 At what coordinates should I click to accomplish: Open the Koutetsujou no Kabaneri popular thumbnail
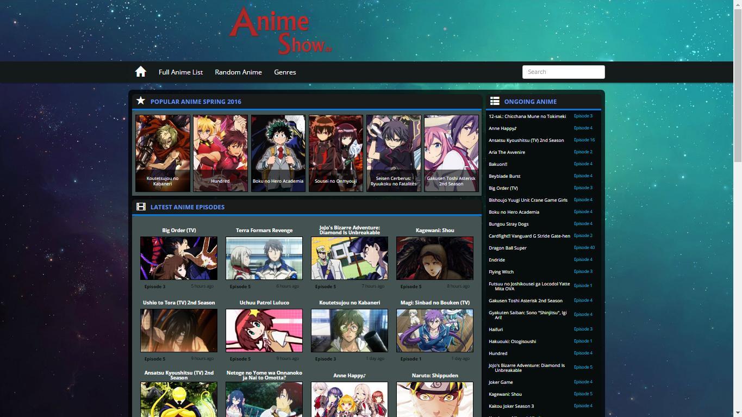pyautogui.click(x=163, y=153)
